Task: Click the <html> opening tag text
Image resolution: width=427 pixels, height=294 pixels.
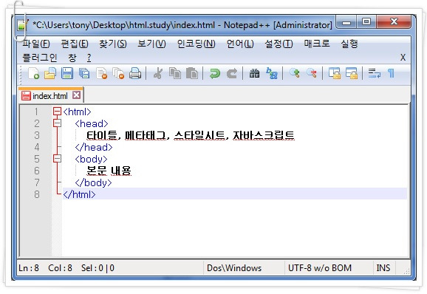Action: pyautogui.click(x=77, y=112)
